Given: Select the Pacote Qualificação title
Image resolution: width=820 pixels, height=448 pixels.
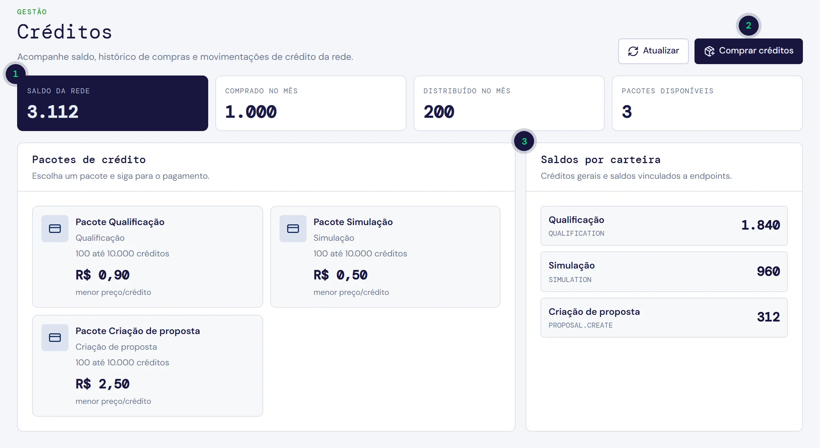Looking at the screenshot, I should [x=120, y=222].
